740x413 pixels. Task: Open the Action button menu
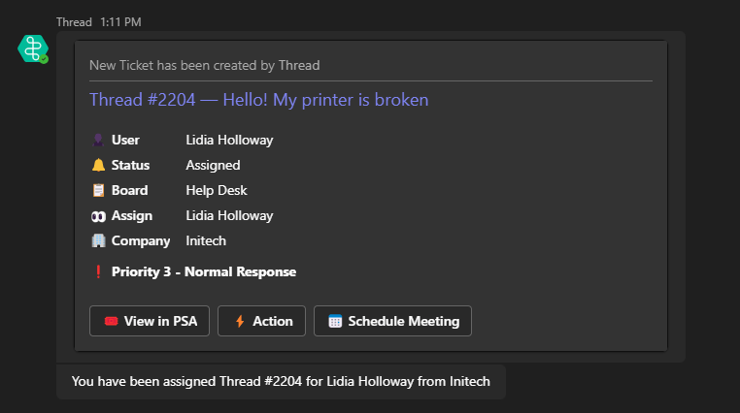(261, 321)
